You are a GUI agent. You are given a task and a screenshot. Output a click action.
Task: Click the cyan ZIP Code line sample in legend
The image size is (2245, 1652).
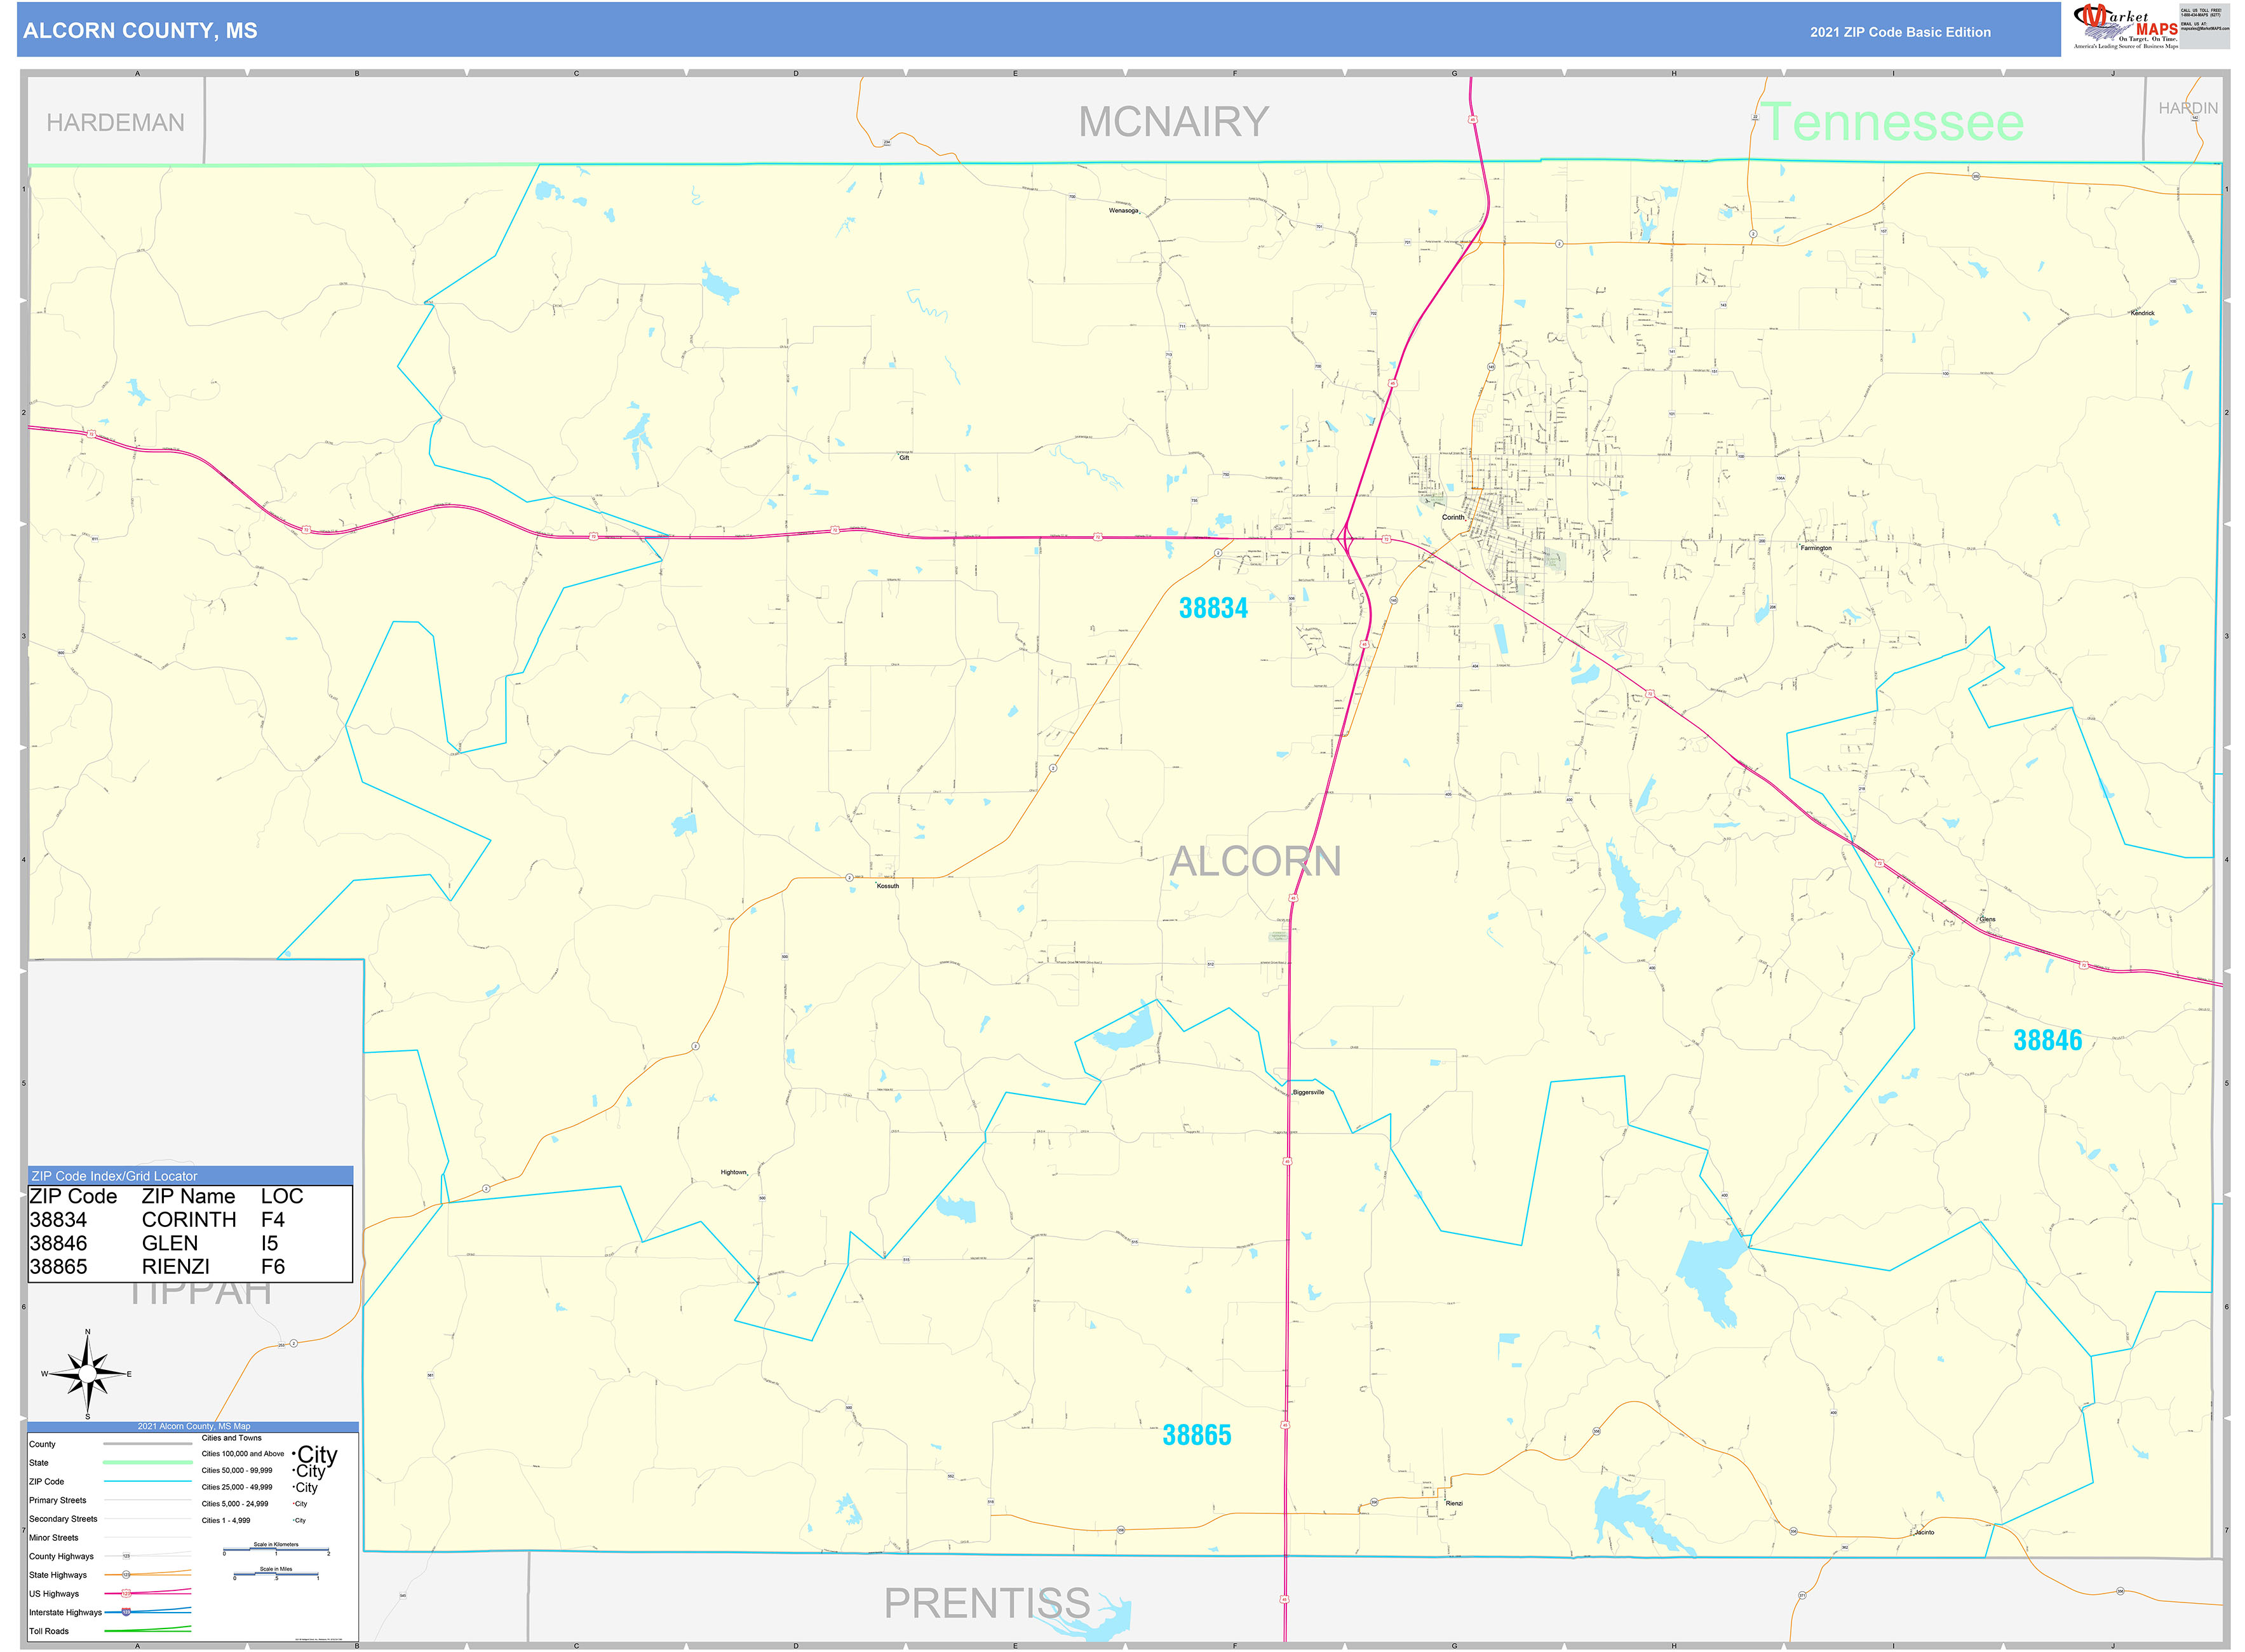point(148,1481)
